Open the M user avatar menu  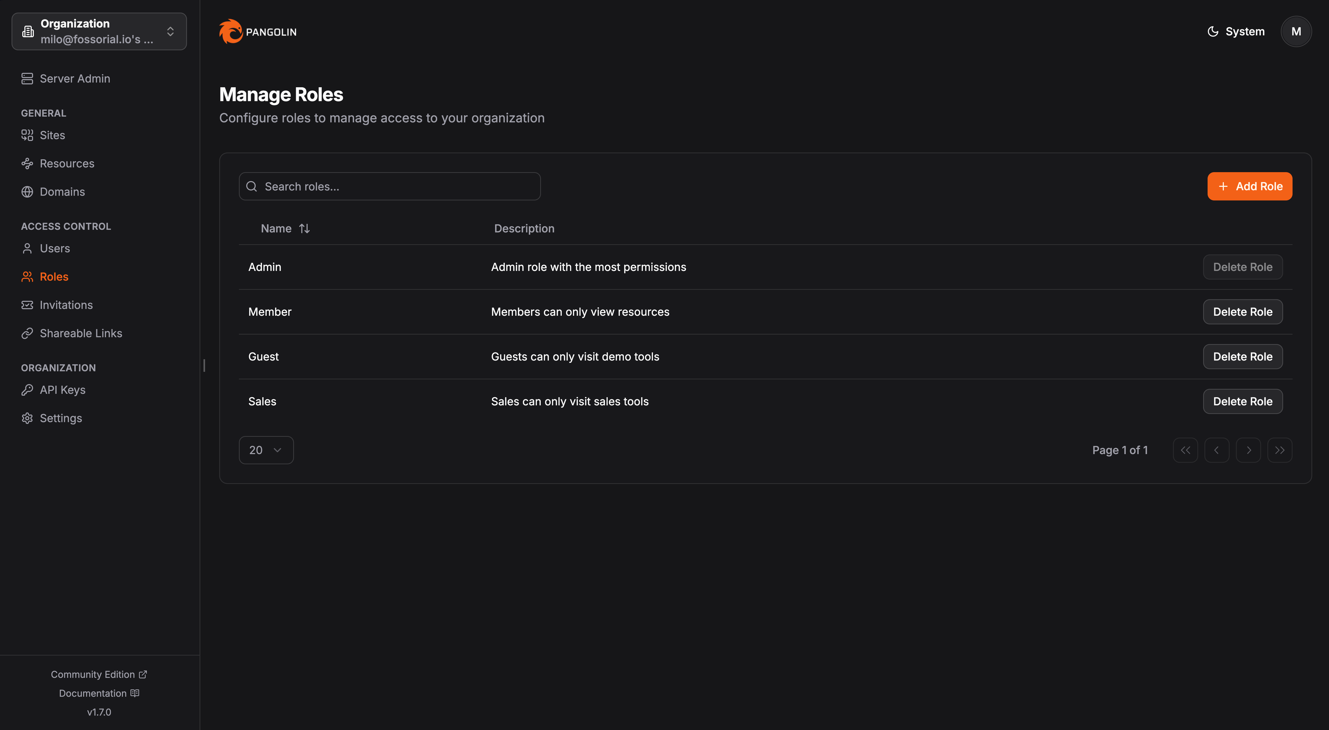point(1295,31)
